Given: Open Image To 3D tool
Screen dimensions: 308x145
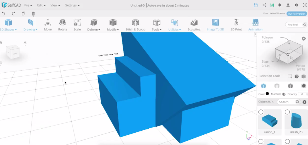Looking at the screenshot, I should tap(215, 25).
